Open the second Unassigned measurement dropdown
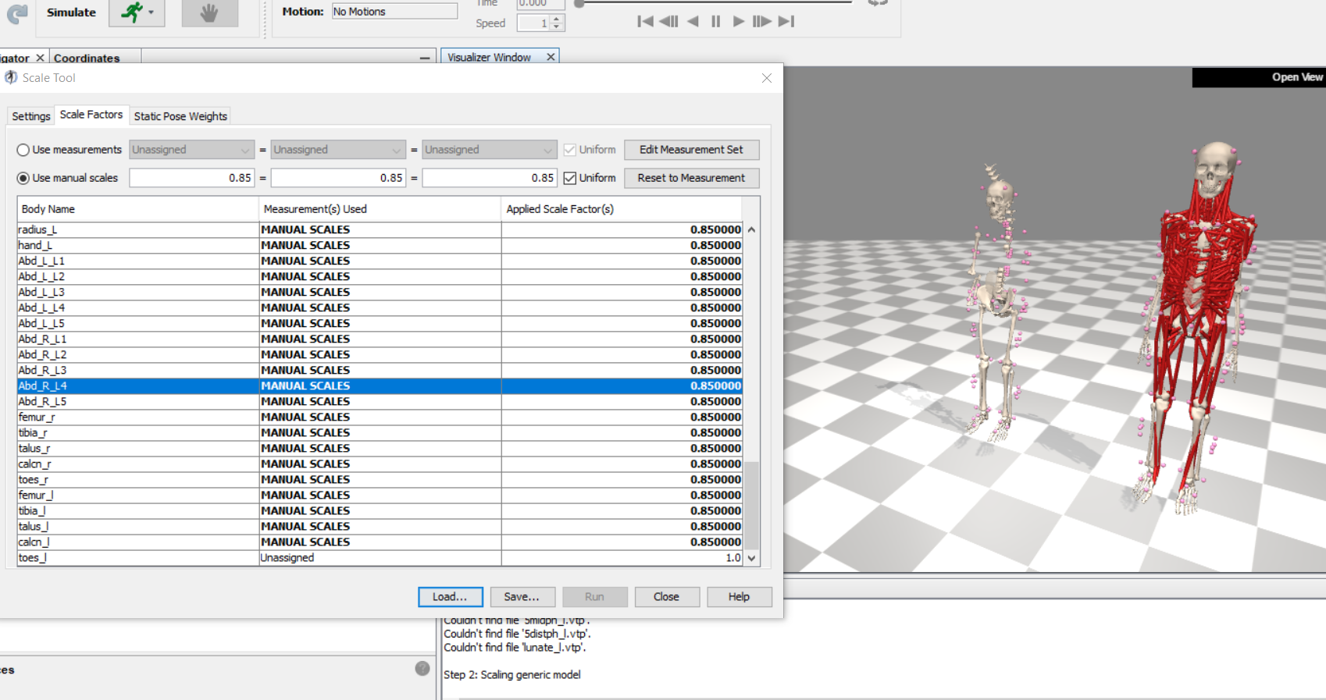Screen dimensions: 1326x700 coord(338,150)
